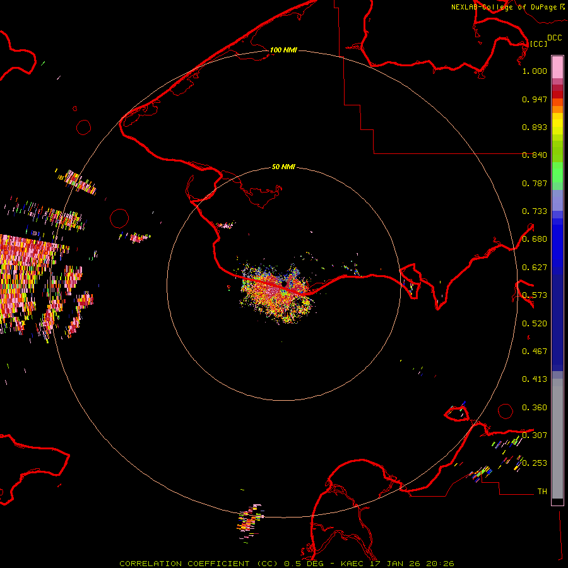Screen dimensions: 568x568
Task: Click the NEXLAB-College of DuPage credit text
Action: tap(504, 7)
